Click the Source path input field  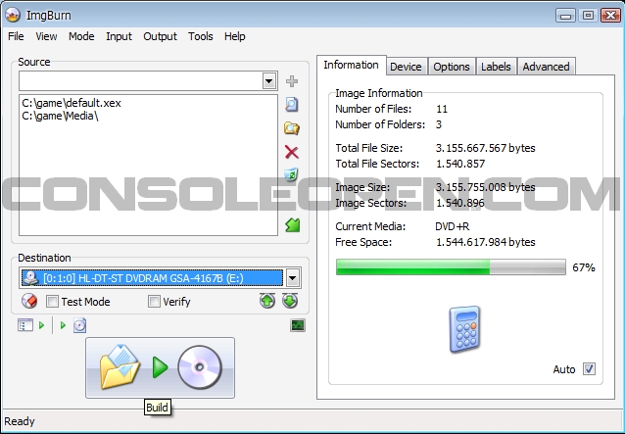point(141,81)
